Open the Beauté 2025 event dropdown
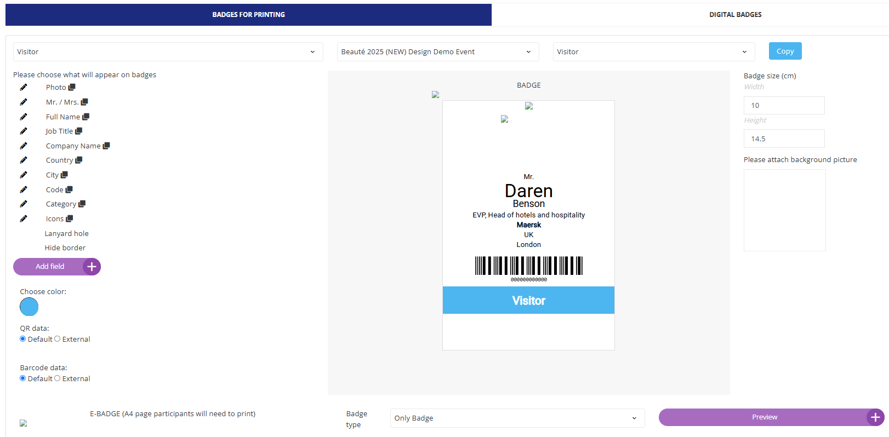Screen dimensions: 889x437 437,52
